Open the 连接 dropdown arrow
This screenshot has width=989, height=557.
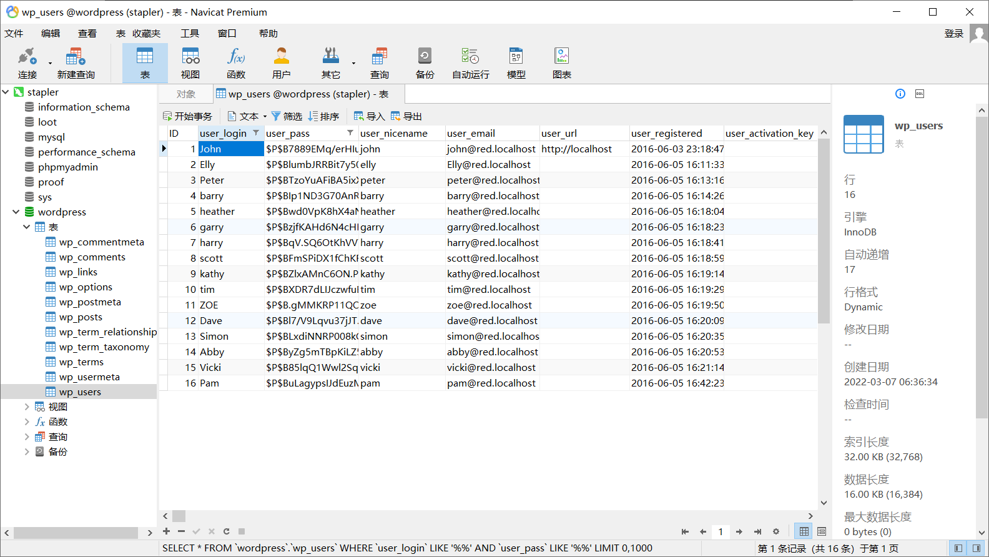50,63
